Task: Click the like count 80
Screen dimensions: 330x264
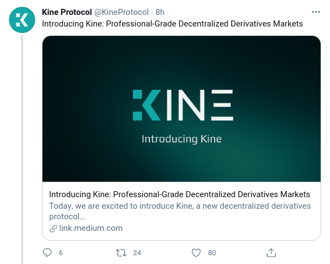Action: [x=212, y=252]
